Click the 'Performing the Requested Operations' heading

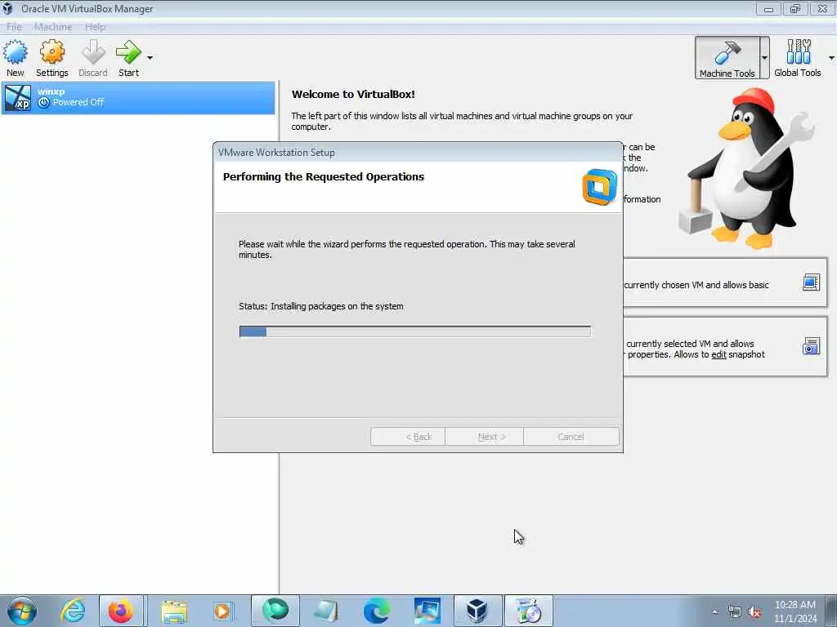pos(324,176)
